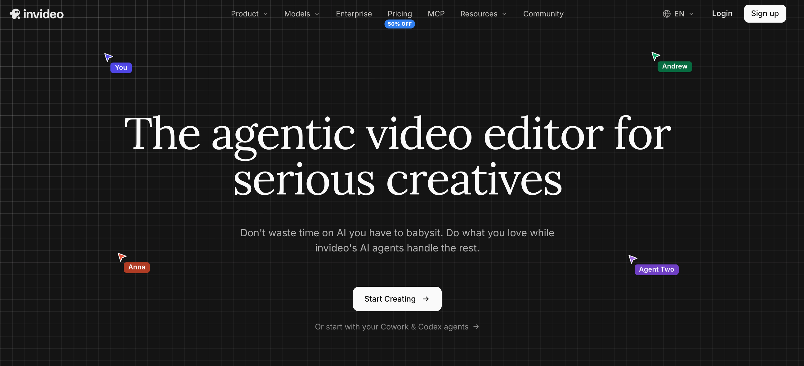This screenshot has width=804, height=366.
Task: Open Or start with Cowork & Codex agents
Action: [x=397, y=326]
